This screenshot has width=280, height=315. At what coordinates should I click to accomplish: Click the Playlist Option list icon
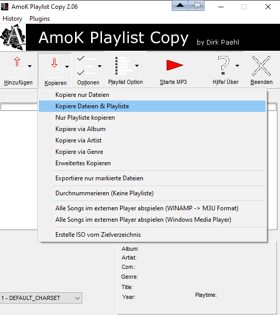(x=124, y=66)
